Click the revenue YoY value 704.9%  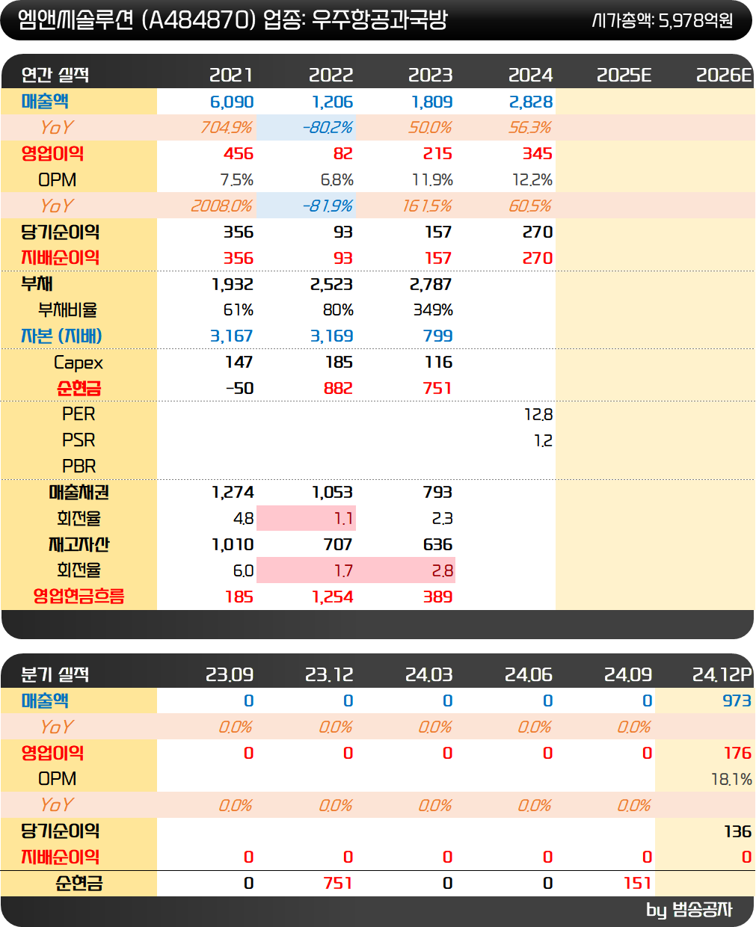pyautogui.click(x=226, y=128)
